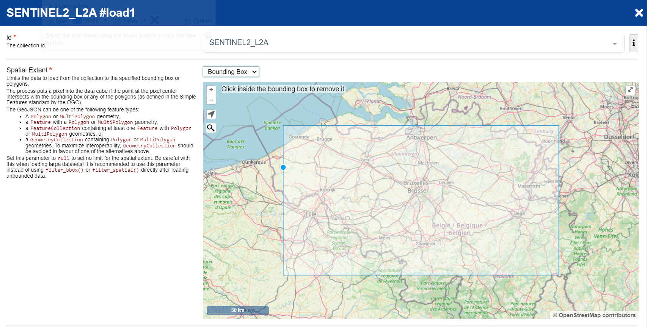Screen dimensions: 647x327
Task: Expand the map to fullscreen
Action: tap(630, 90)
